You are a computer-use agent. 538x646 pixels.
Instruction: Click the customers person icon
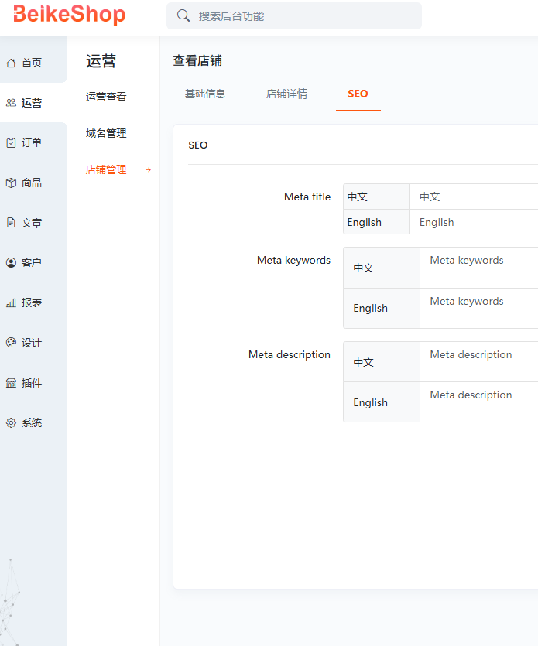click(11, 263)
